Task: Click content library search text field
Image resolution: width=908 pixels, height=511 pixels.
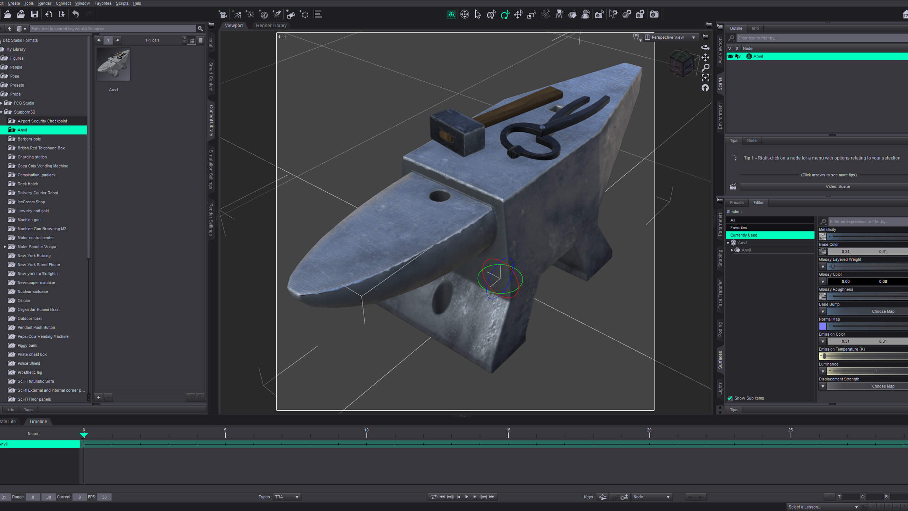Action: click(112, 29)
